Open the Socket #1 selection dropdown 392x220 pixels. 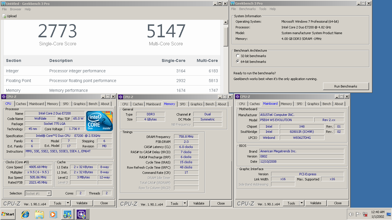click(49, 194)
